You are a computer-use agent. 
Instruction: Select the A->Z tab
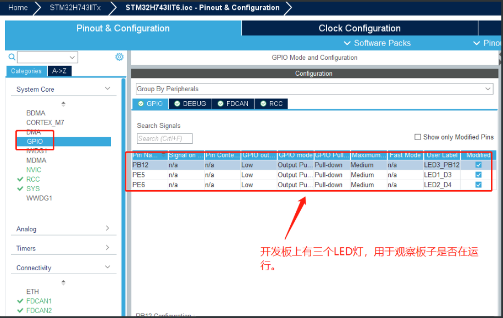point(59,71)
